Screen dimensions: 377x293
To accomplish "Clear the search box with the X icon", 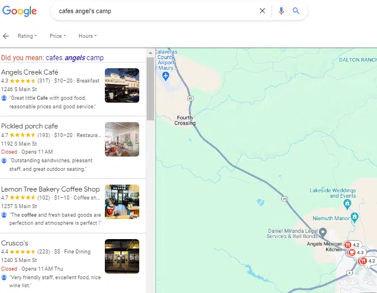I will coord(262,11).
